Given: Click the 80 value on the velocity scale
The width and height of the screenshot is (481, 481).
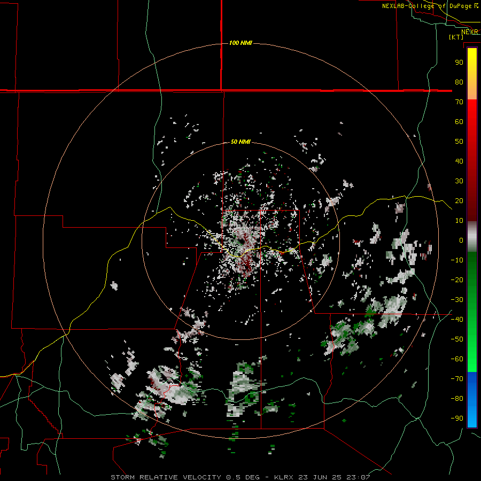Looking at the screenshot, I should 459,82.
